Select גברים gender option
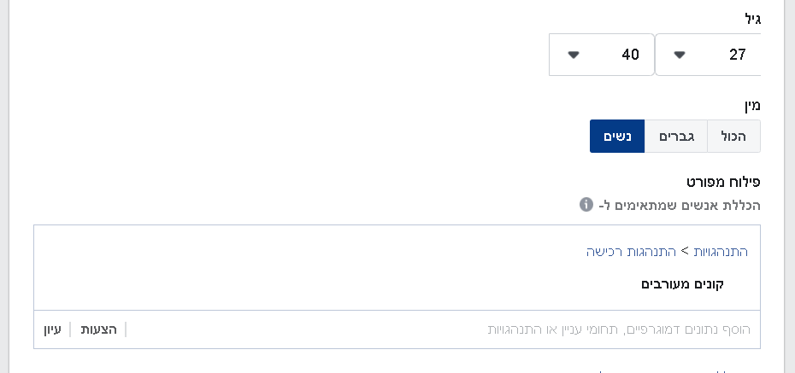 point(676,137)
